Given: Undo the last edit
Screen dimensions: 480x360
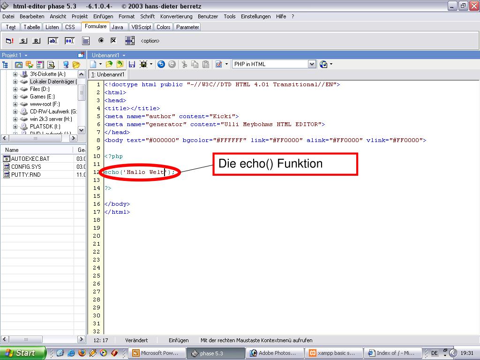Looking at the screenshot, I should click(x=161, y=64).
